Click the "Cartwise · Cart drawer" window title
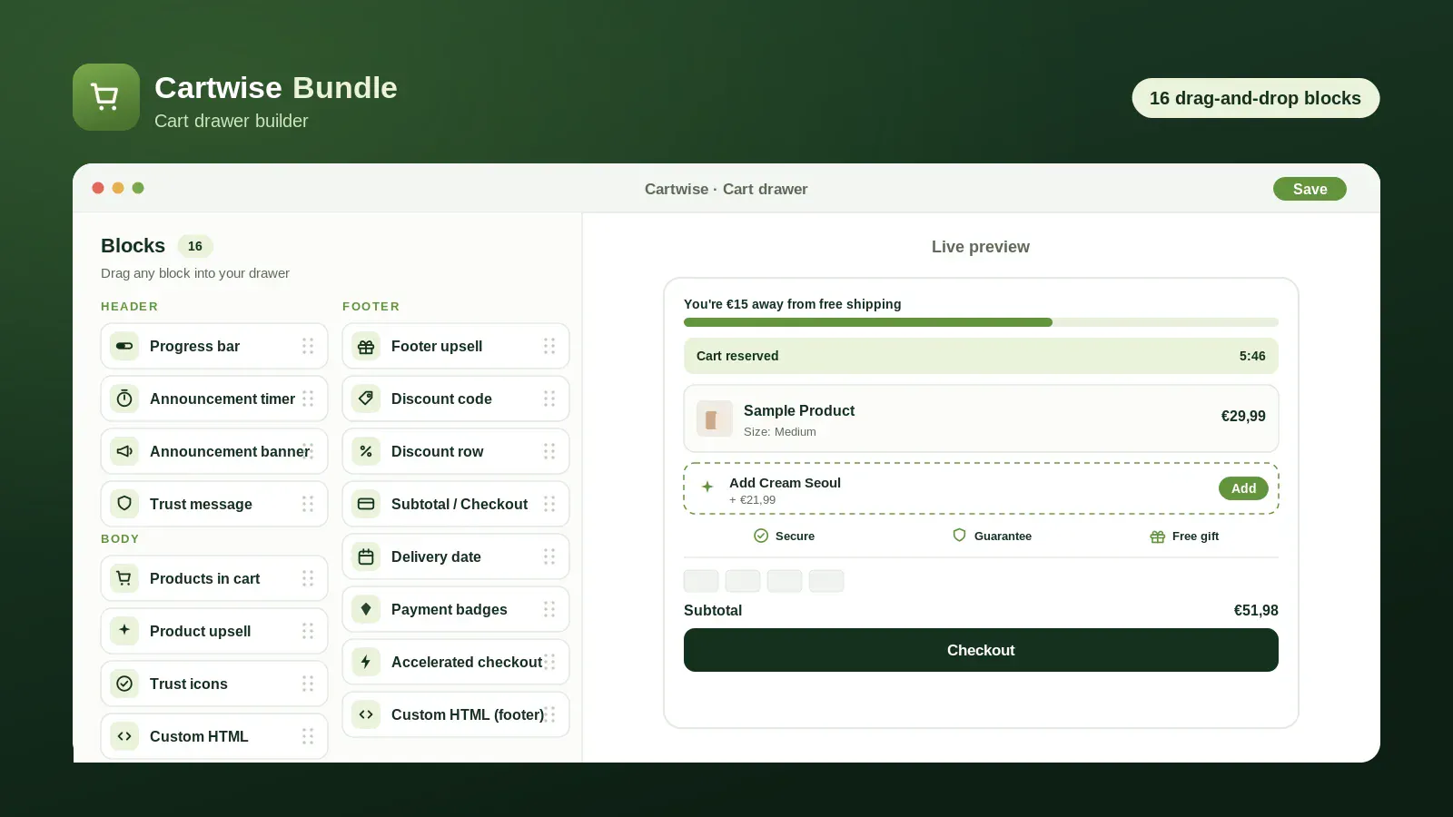Image resolution: width=1453 pixels, height=817 pixels. pyautogui.click(x=726, y=189)
